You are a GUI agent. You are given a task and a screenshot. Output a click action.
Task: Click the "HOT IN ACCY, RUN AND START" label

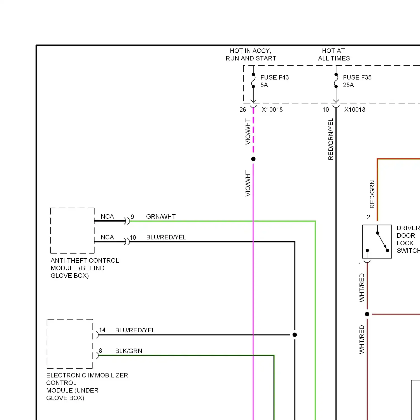click(x=251, y=55)
